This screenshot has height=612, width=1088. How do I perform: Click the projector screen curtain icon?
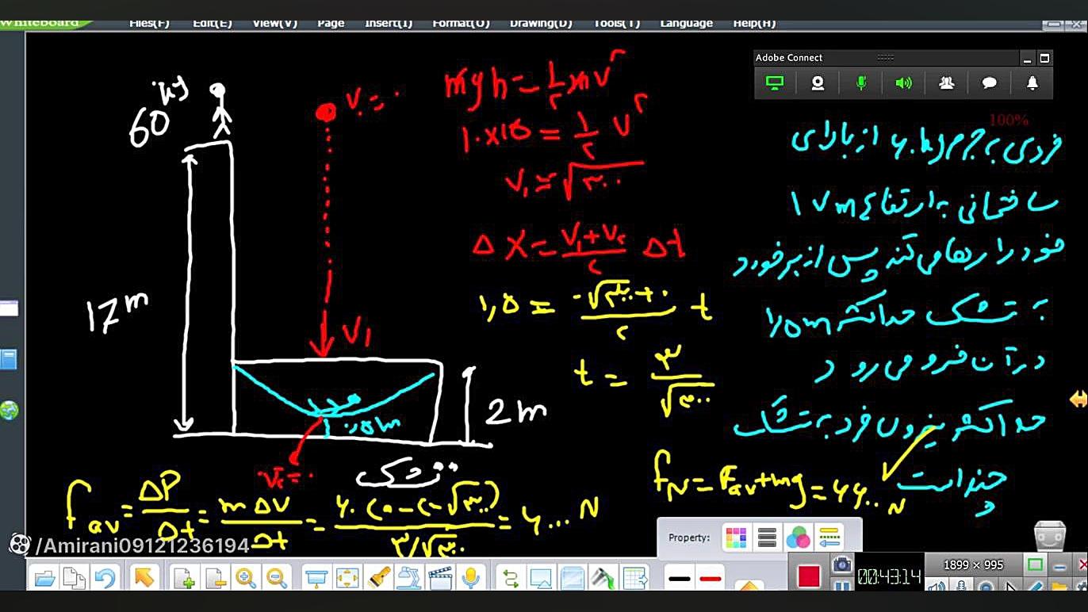coord(316,579)
